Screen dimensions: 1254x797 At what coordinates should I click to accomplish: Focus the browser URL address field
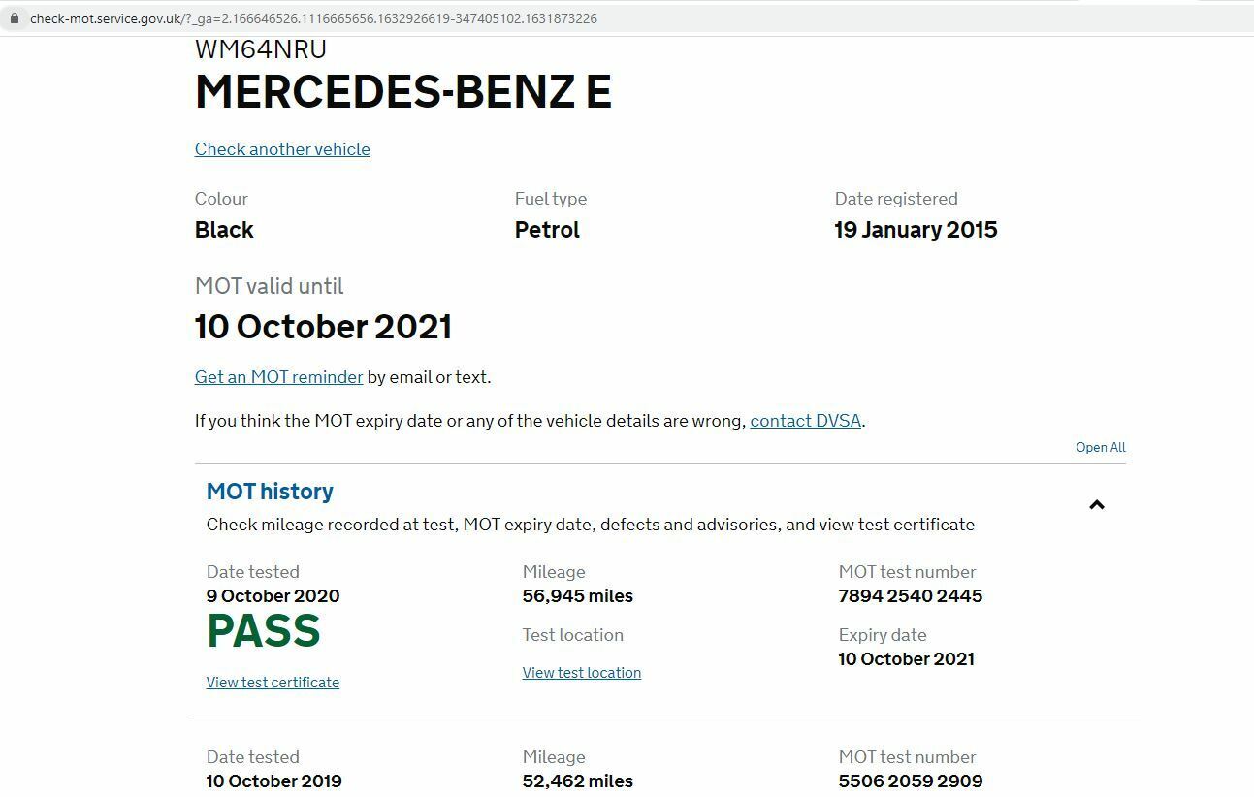tap(388, 18)
